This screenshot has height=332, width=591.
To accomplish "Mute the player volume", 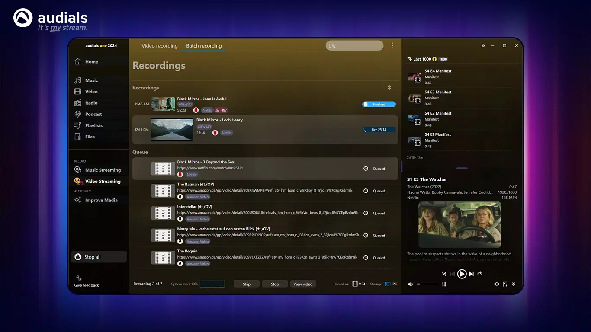I will (x=410, y=284).
